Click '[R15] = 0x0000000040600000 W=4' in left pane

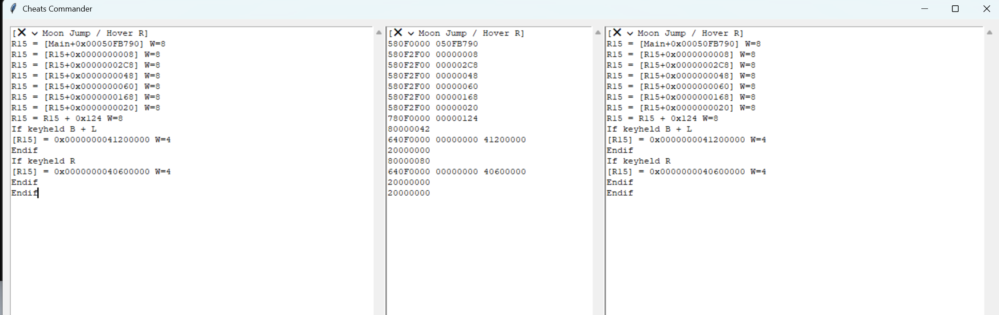tap(91, 172)
